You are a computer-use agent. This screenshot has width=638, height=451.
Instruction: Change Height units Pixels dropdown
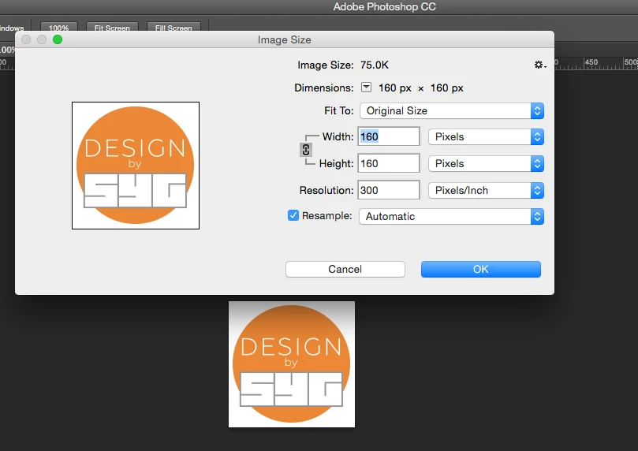click(x=486, y=163)
